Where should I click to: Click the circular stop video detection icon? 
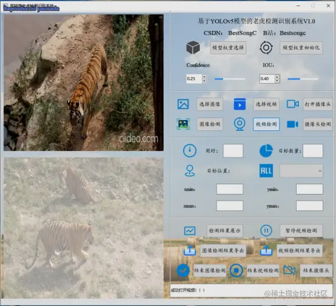(236, 270)
